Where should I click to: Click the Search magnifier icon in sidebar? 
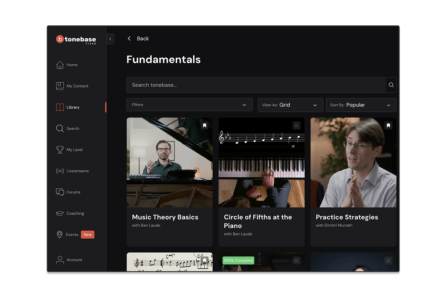[x=60, y=128]
